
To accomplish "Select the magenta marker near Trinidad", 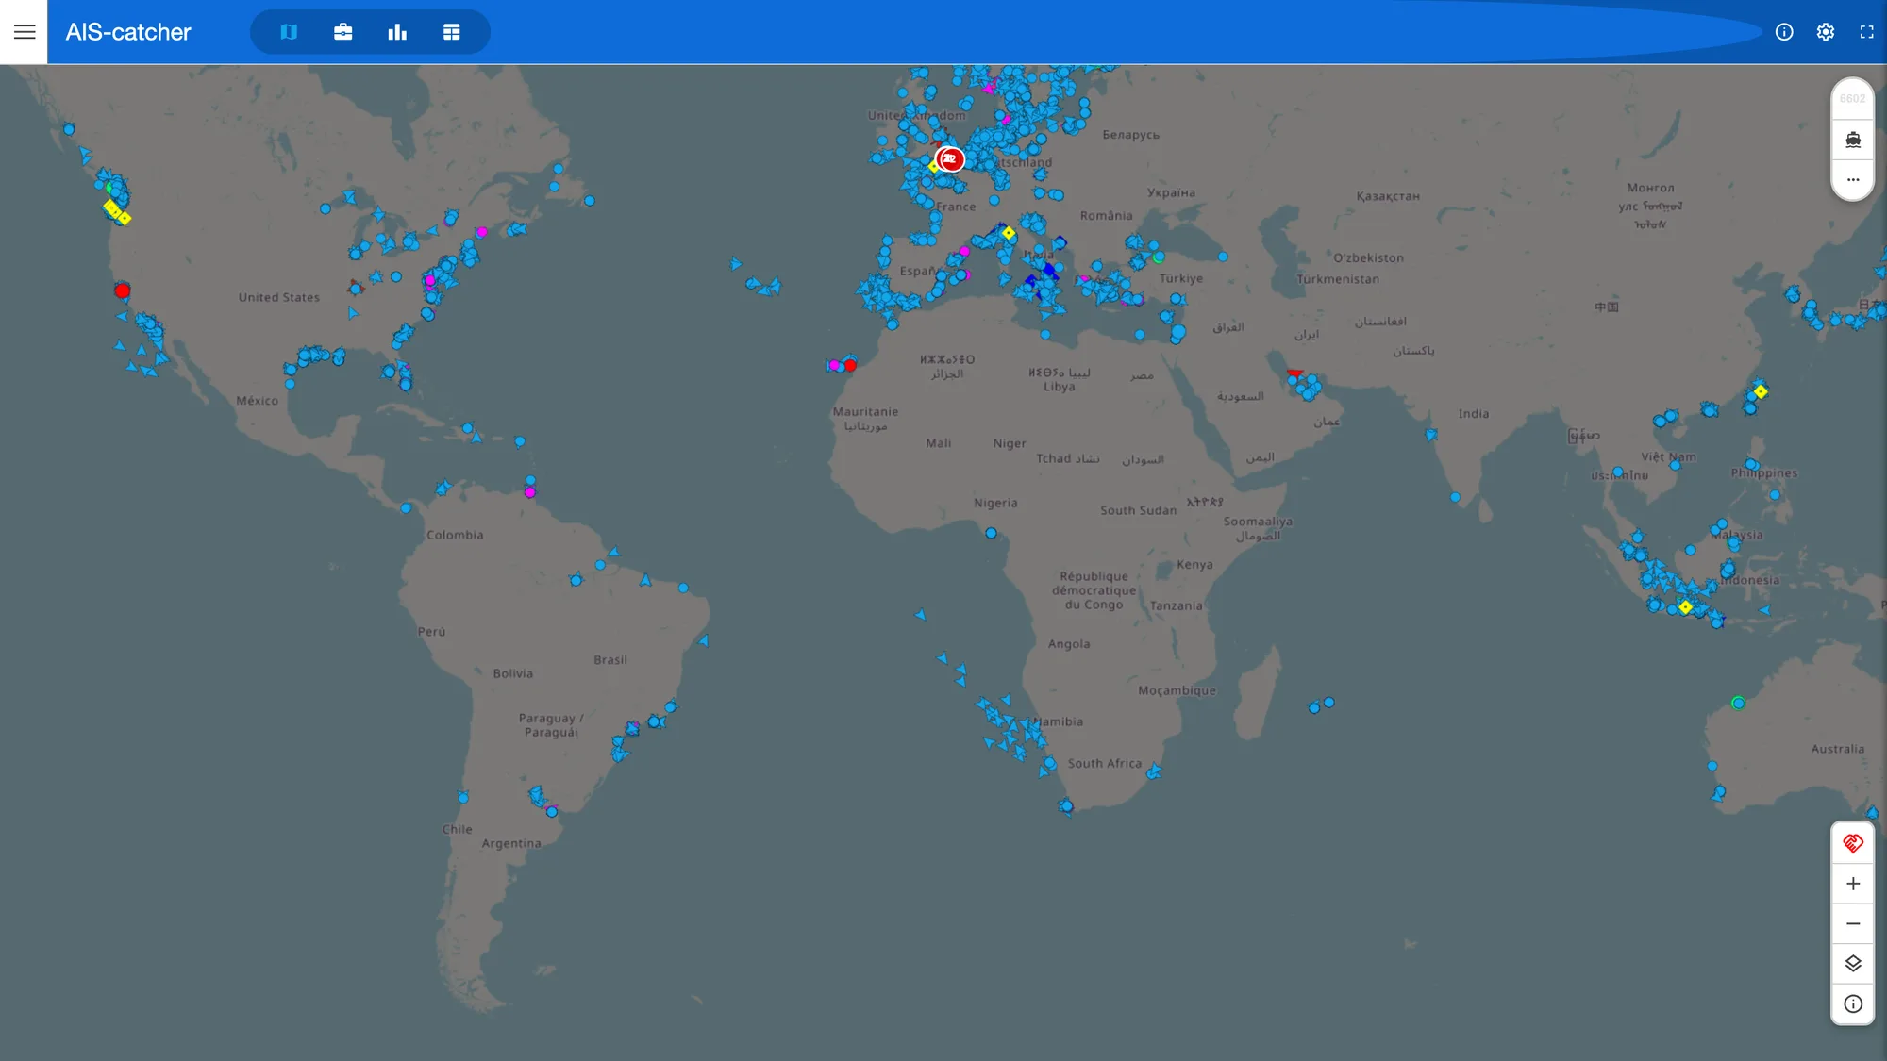I will tap(530, 492).
